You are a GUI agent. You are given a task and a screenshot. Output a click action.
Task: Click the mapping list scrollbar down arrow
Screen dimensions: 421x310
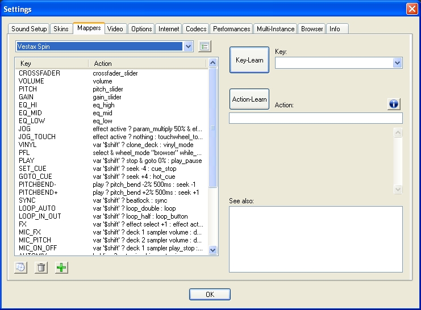(x=213, y=250)
